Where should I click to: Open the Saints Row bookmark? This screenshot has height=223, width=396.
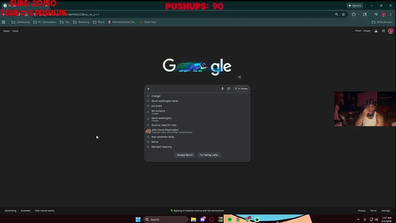point(148,22)
